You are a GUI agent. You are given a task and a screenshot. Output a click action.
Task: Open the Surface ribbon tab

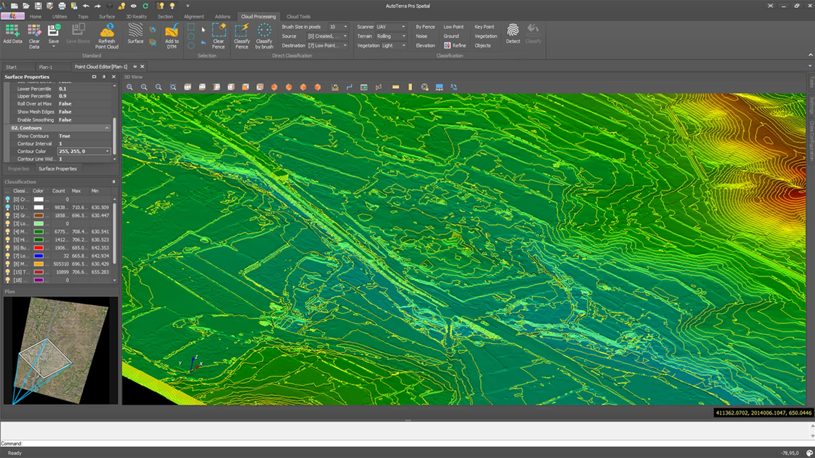click(x=107, y=17)
